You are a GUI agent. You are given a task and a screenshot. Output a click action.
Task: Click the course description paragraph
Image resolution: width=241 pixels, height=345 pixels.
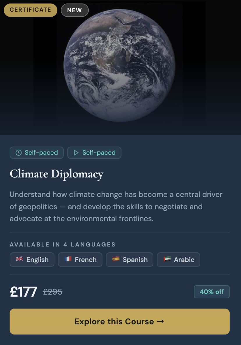click(x=116, y=207)
